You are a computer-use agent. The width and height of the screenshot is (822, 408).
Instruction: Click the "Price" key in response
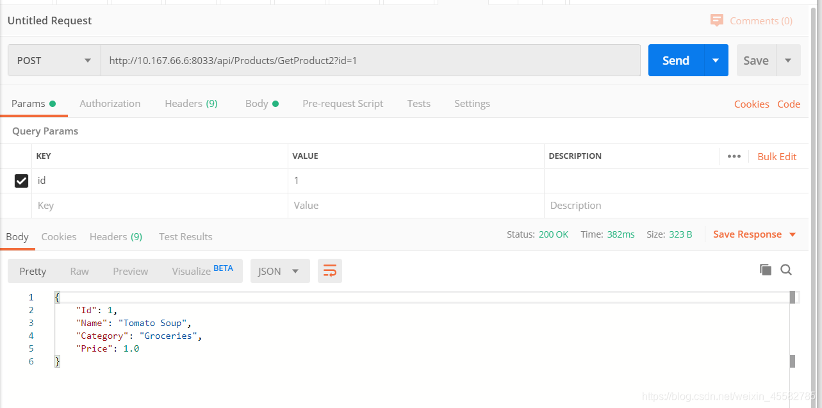pos(94,348)
